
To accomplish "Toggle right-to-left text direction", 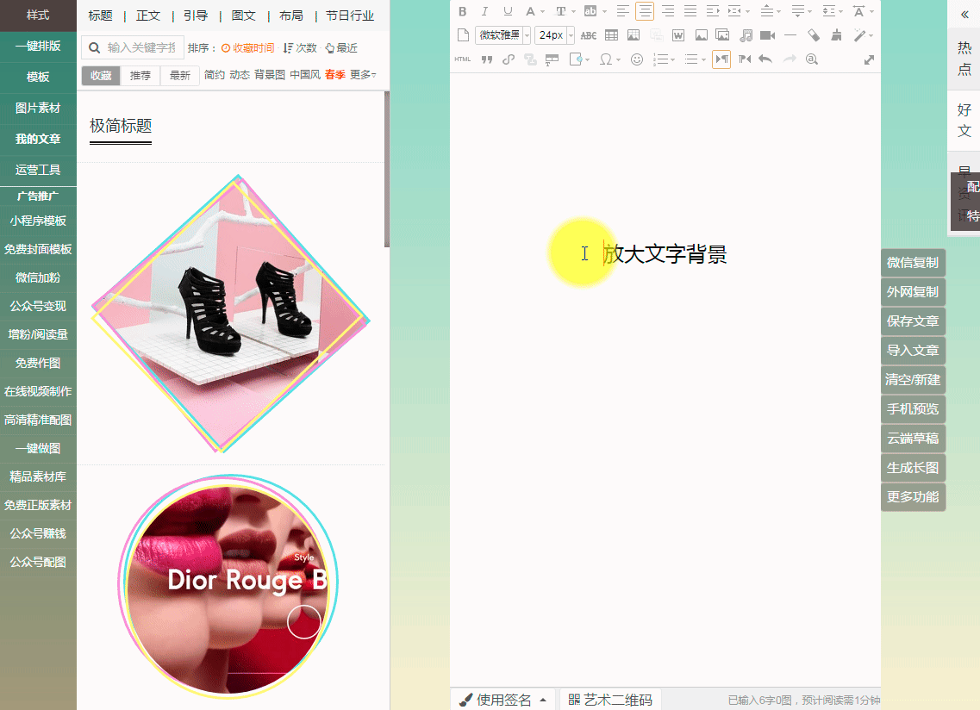I will (744, 59).
